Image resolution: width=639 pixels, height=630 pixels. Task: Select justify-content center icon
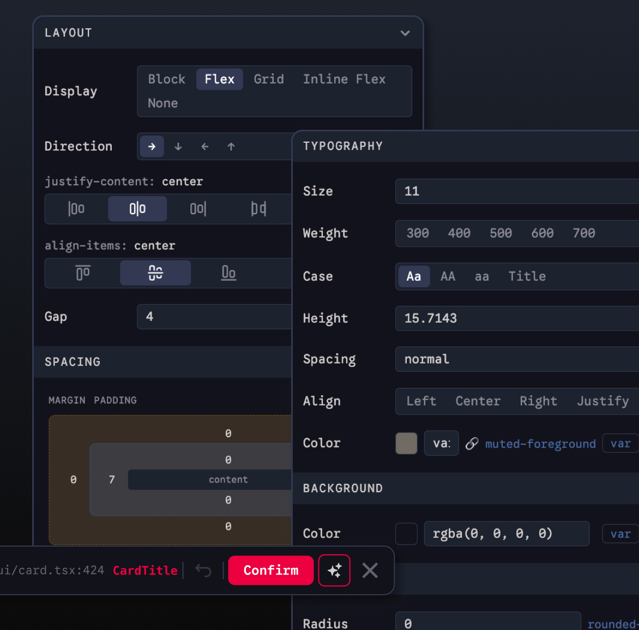click(x=137, y=209)
